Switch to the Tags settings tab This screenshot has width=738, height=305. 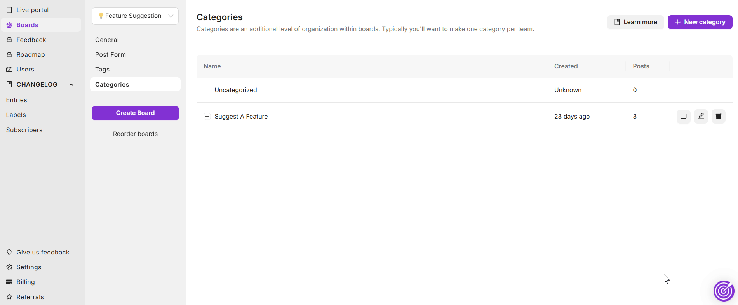tap(103, 70)
